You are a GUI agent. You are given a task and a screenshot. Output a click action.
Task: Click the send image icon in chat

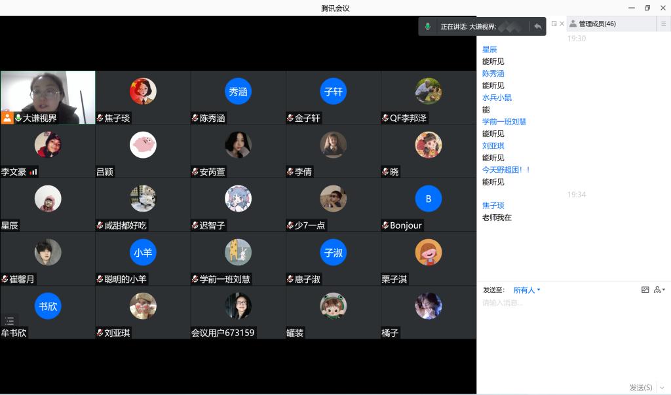pos(645,290)
